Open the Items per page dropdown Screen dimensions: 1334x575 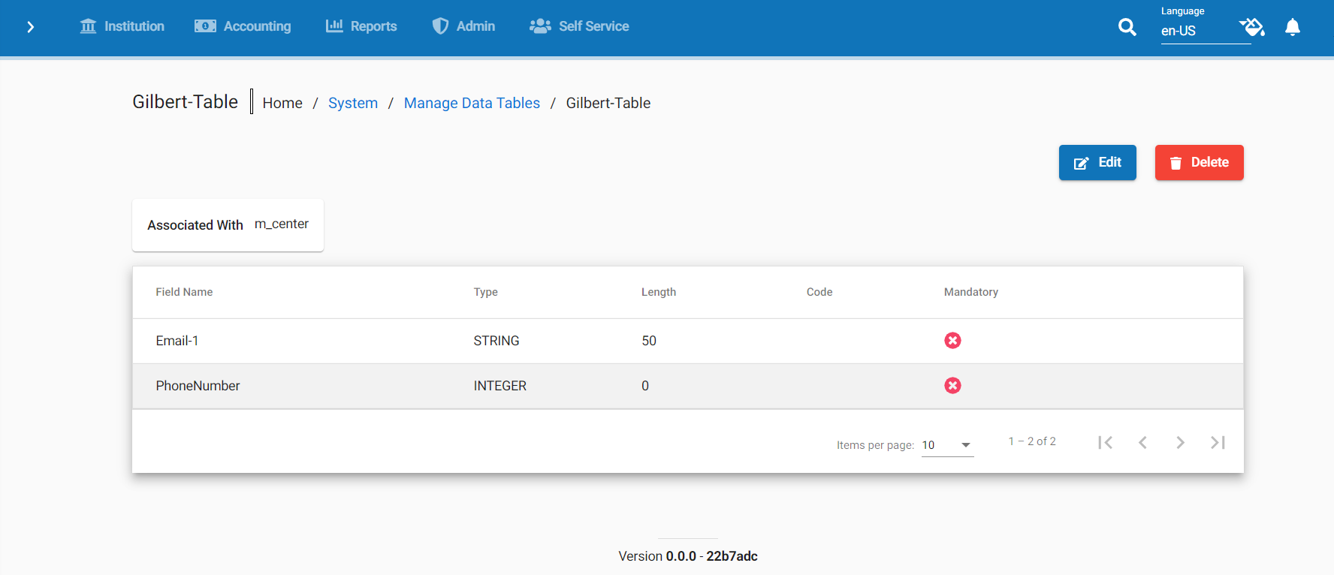coord(947,445)
